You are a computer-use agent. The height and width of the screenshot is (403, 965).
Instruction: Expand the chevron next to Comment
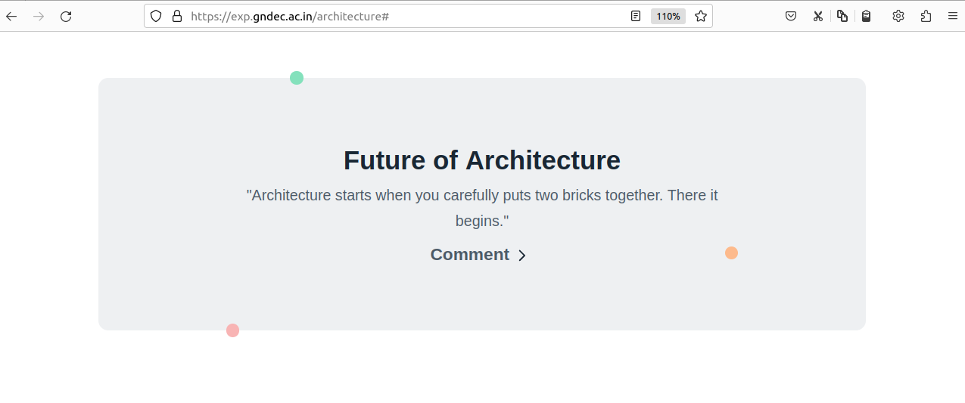click(x=522, y=256)
